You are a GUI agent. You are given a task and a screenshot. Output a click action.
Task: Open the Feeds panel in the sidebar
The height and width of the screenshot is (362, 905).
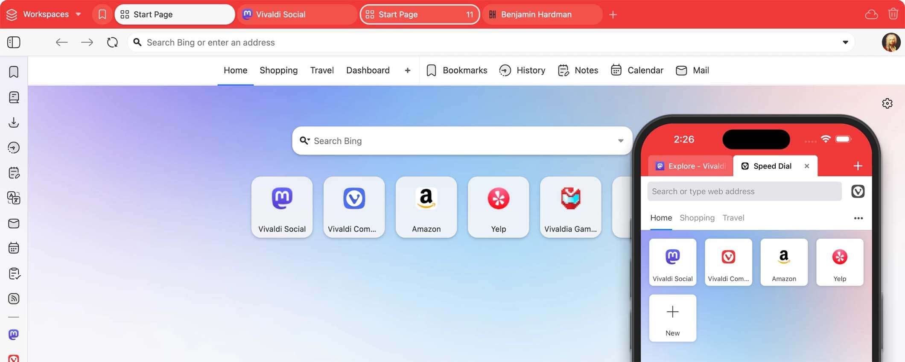coord(14,299)
